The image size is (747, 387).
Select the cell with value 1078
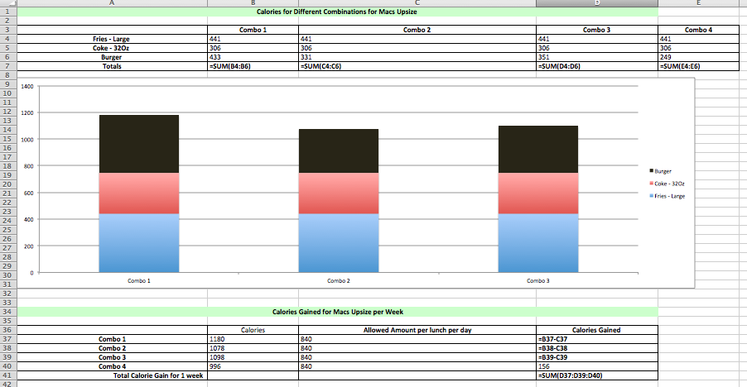tap(253, 348)
